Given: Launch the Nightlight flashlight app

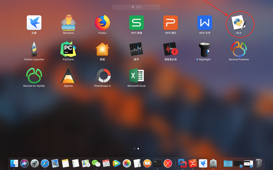Looking at the screenshot, I should point(205,49).
